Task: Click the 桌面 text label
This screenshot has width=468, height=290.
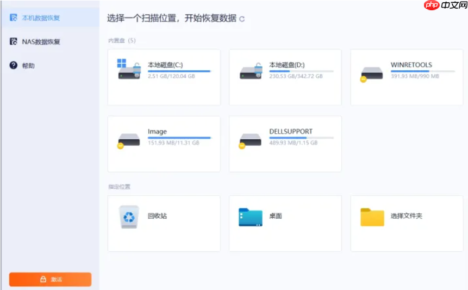Action: click(276, 216)
